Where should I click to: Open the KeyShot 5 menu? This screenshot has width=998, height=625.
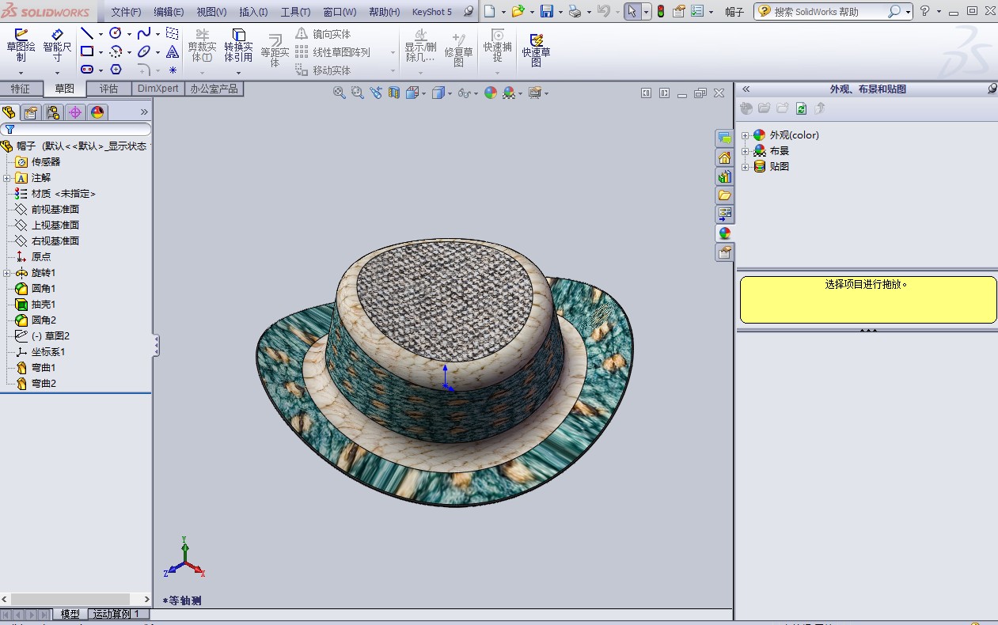click(x=432, y=12)
